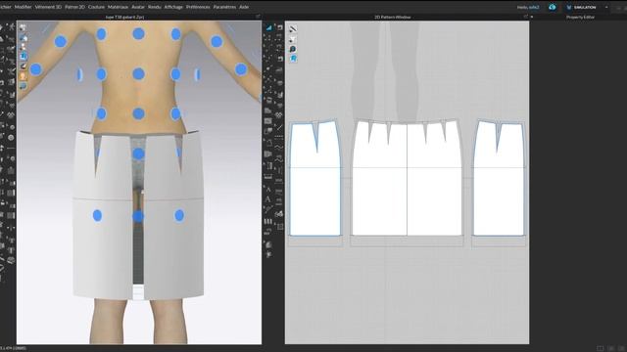Open the Rendu menu
The image size is (627, 352).
155,7
